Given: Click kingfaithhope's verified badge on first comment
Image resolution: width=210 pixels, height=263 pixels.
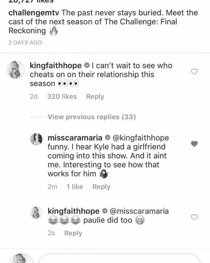Looking at the screenshot, I should click(87, 65).
